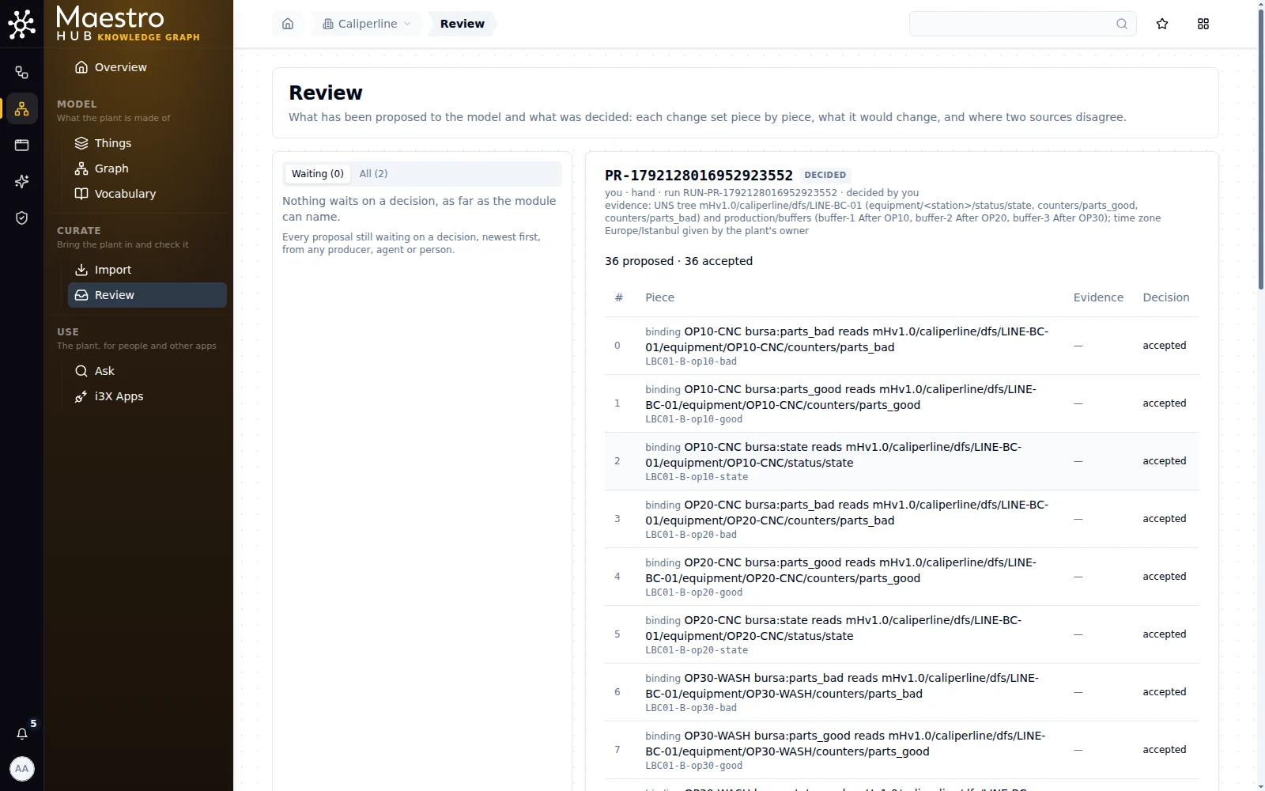Open i3X Apps in sidebar
The width and height of the screenshot is (1265, 791).
tap(147, 396)
